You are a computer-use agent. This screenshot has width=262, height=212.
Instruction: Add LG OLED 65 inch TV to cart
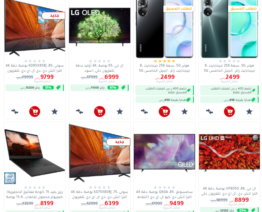(99, 112)
